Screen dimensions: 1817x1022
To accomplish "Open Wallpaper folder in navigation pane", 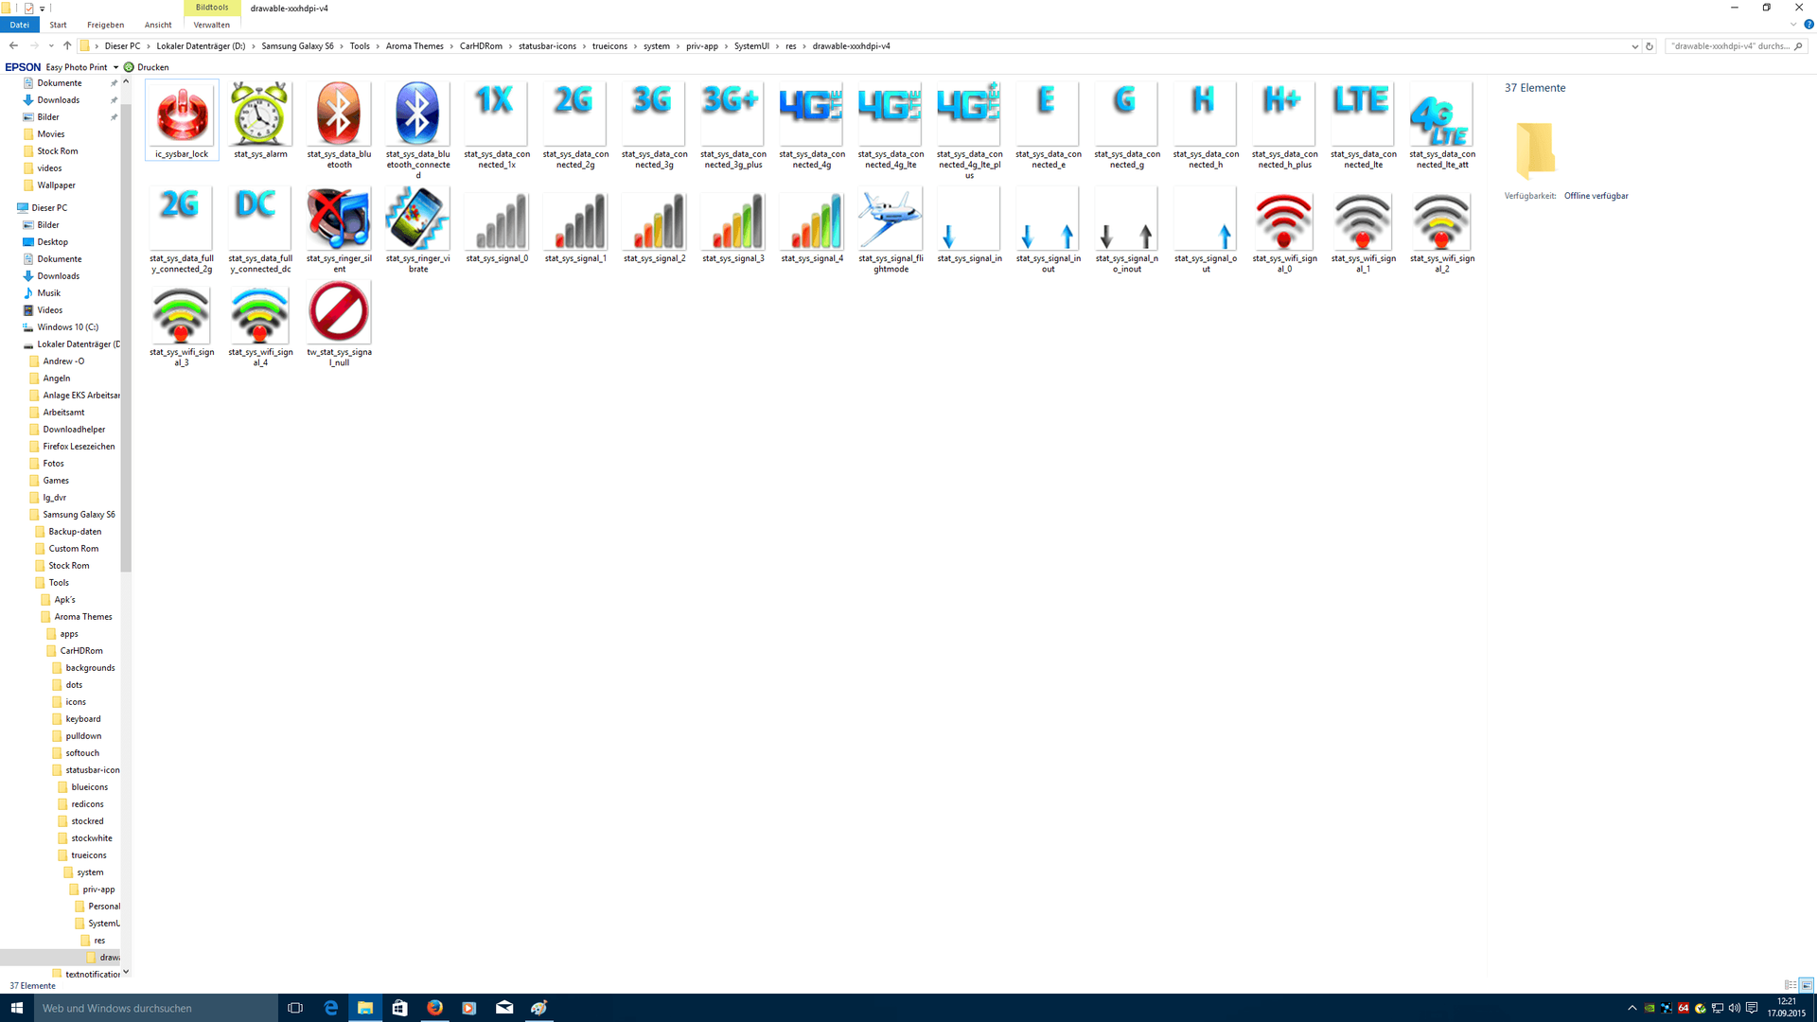I will click(x=56, y=185).
